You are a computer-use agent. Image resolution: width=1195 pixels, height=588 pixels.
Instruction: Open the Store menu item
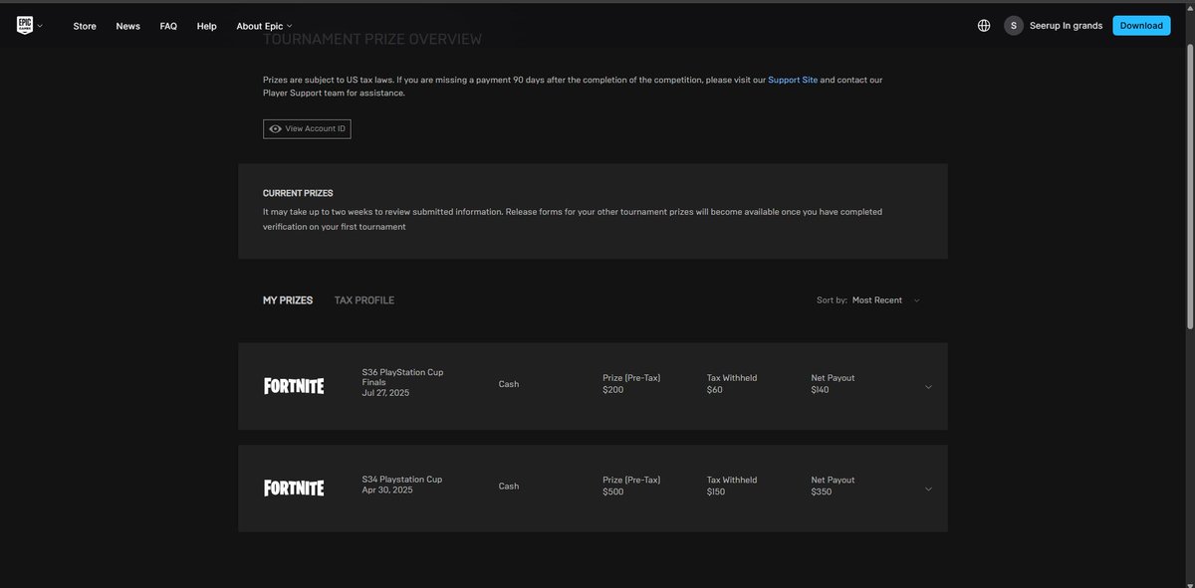coord(85,26)
